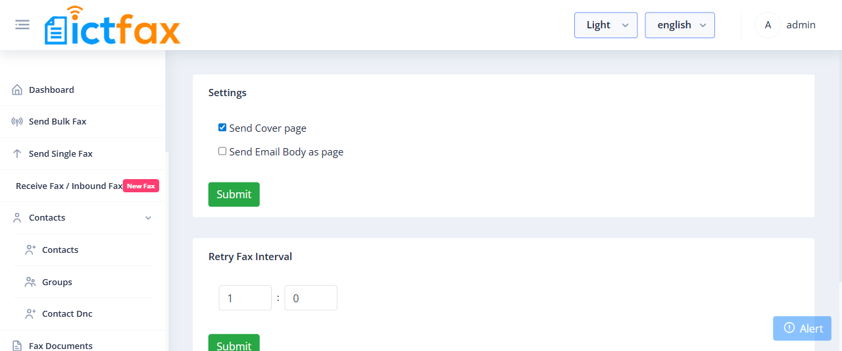This screenshot has width=842, height=351.
Task: Focus the retry interval field showing 0
Action: click(x=311, y=298)
